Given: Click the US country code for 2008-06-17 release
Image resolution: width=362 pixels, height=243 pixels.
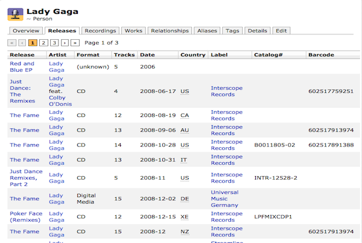Looking at the screenshot, I should tap(185, 92).
